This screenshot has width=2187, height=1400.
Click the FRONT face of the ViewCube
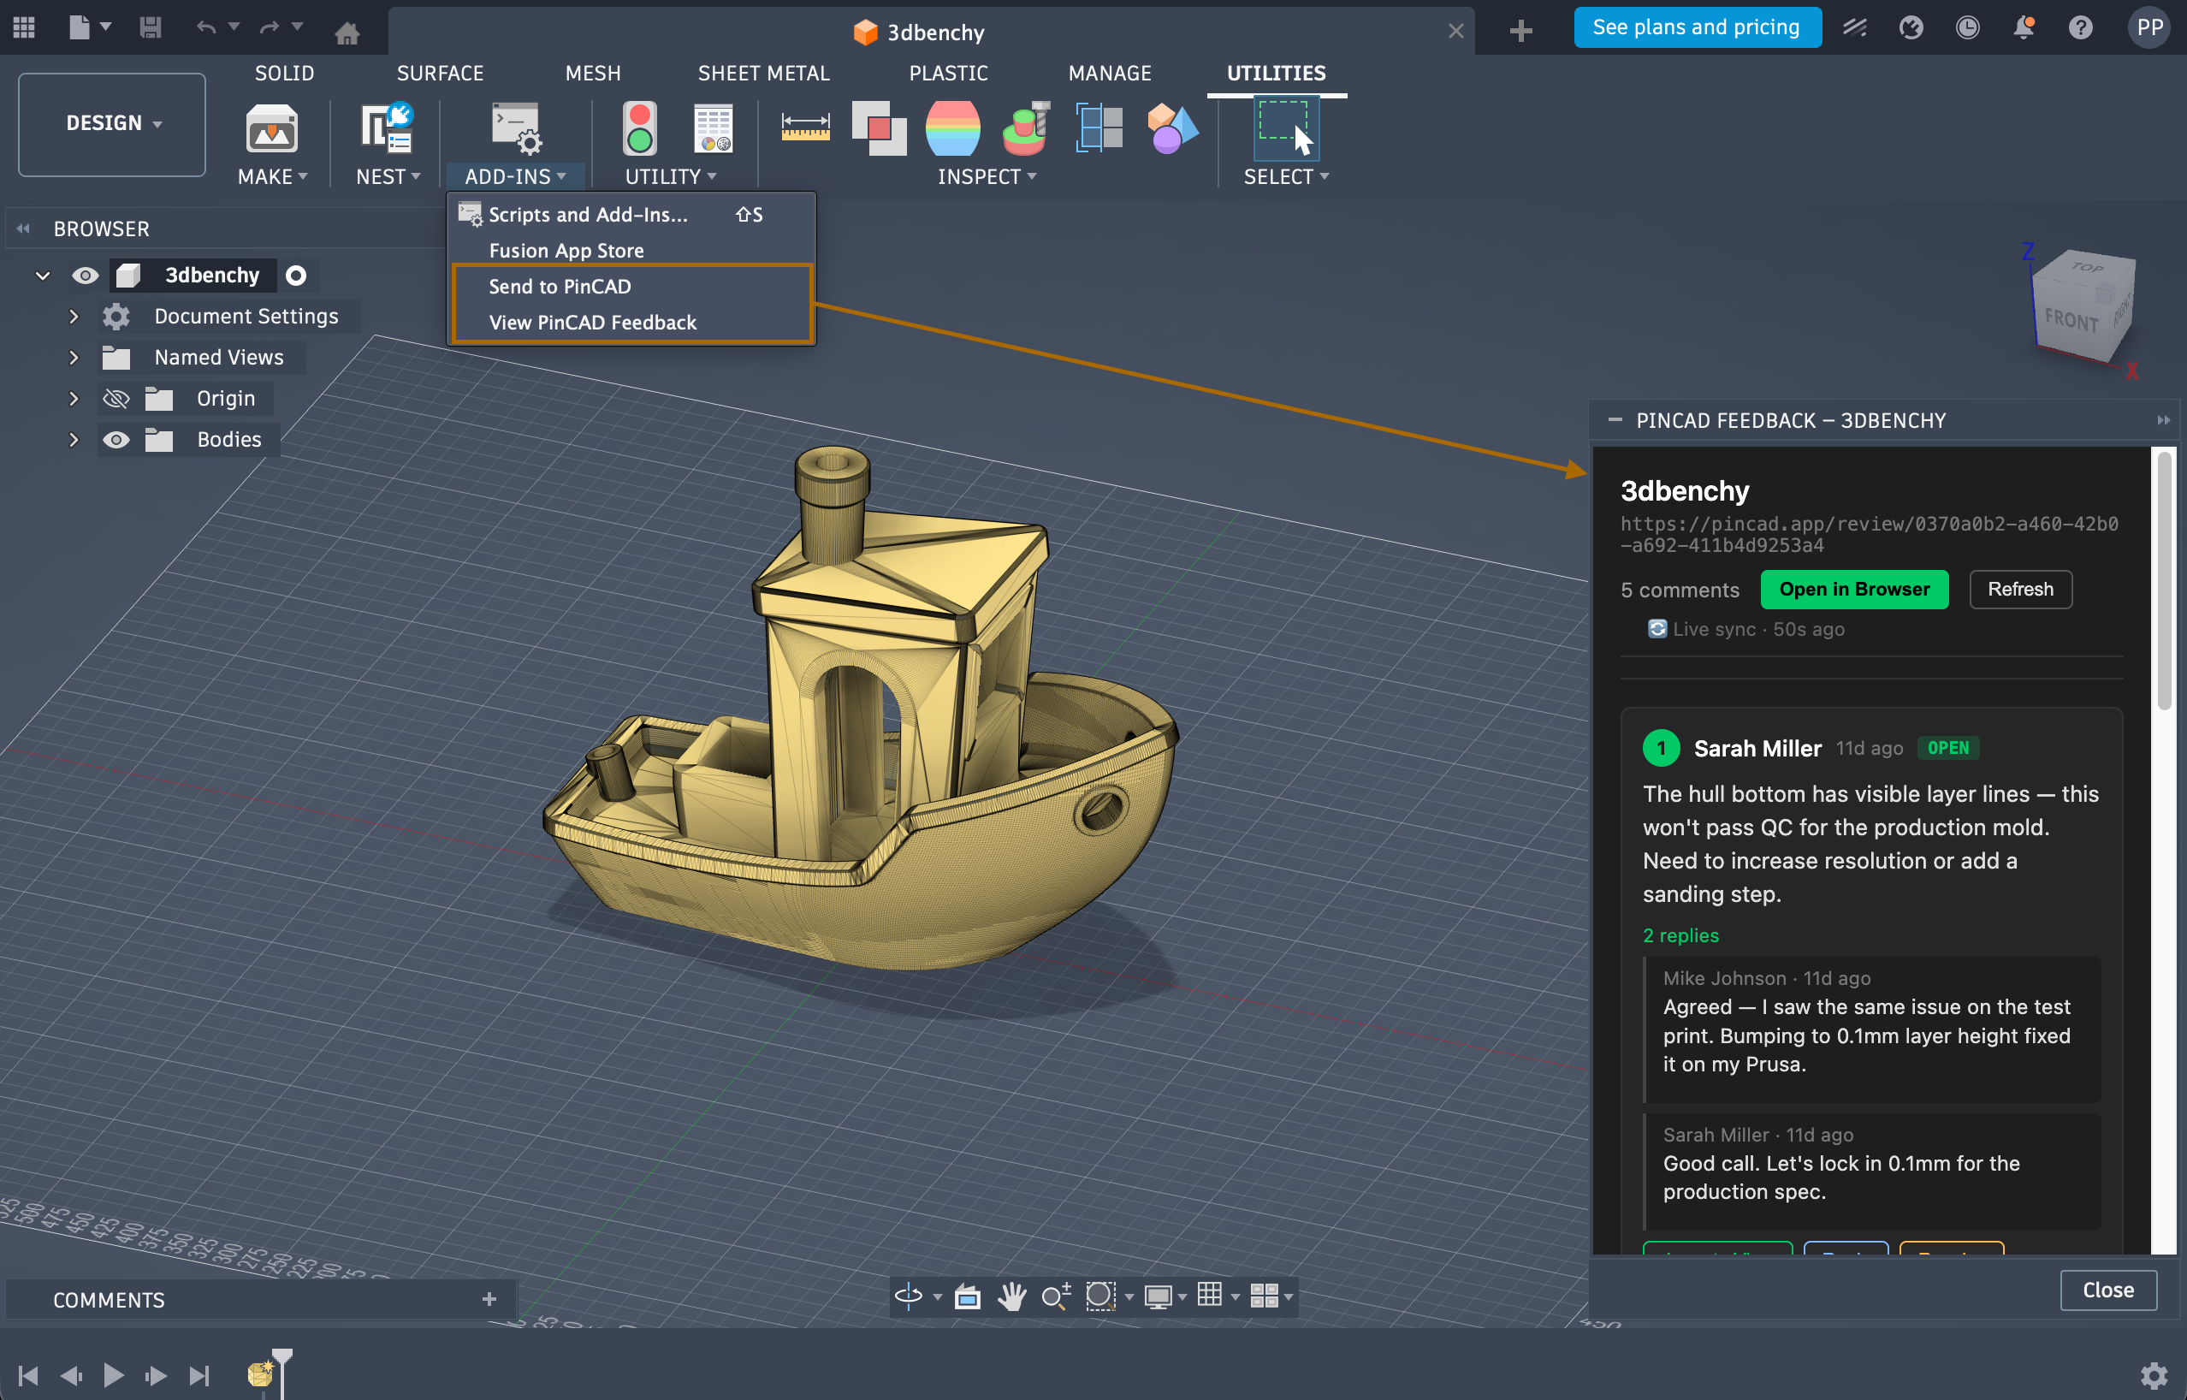pyautogui.click(x=2071, y=320)
